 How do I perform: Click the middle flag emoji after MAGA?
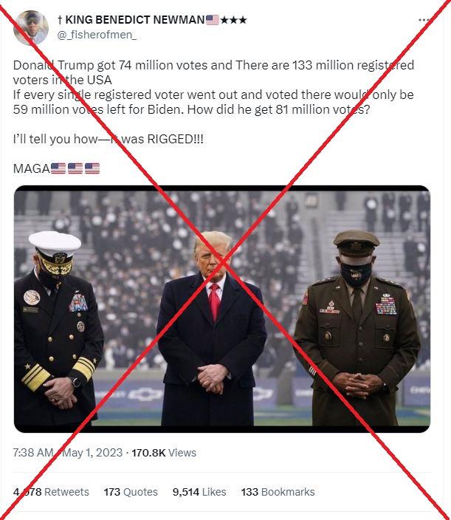point(75,168)
